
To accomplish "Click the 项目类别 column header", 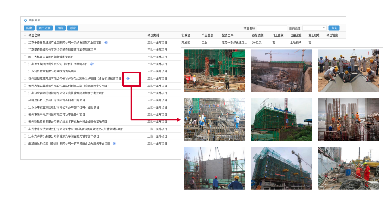I will (x=153, y=35).
